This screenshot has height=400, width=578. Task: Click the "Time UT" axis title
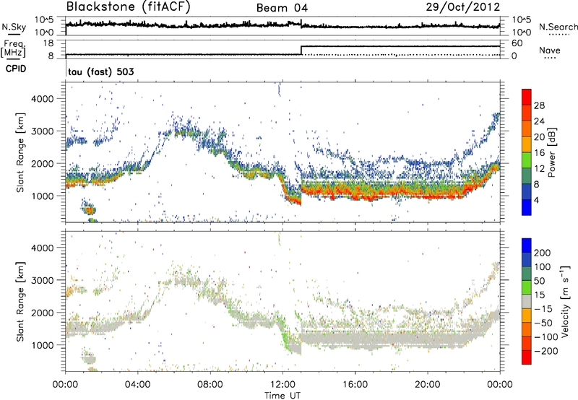(282, 396)
